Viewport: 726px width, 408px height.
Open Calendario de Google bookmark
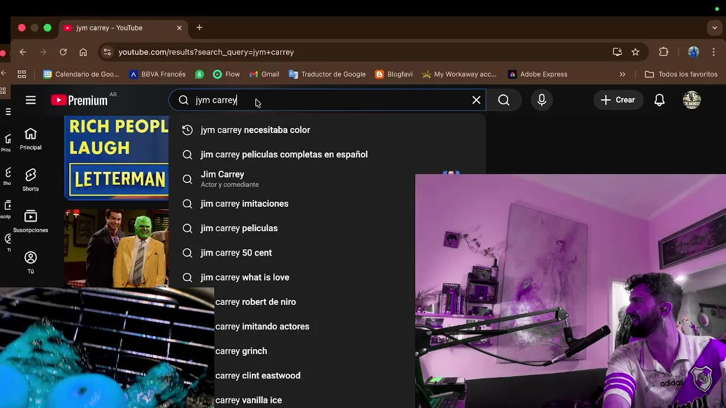pos(81,74)
